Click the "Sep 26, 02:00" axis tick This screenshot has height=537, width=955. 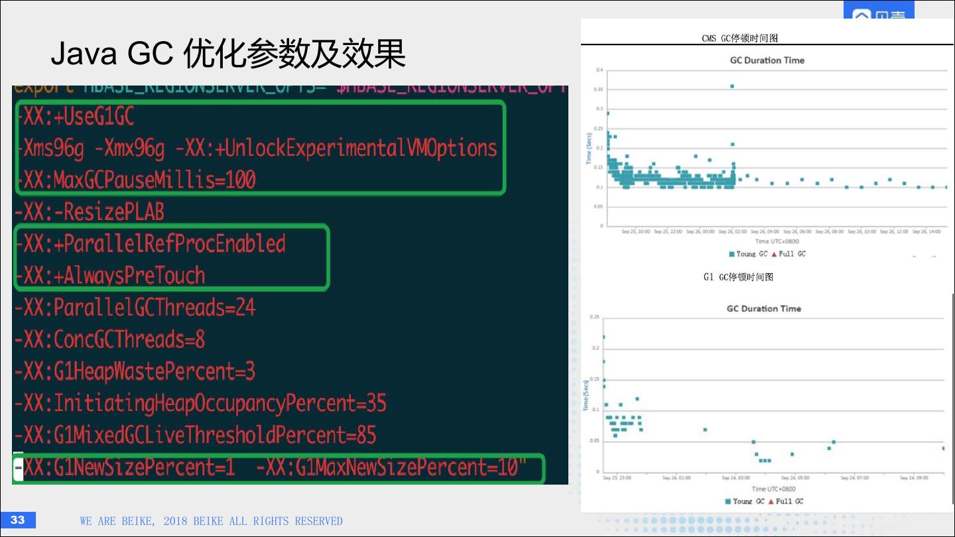click(732, 232)
